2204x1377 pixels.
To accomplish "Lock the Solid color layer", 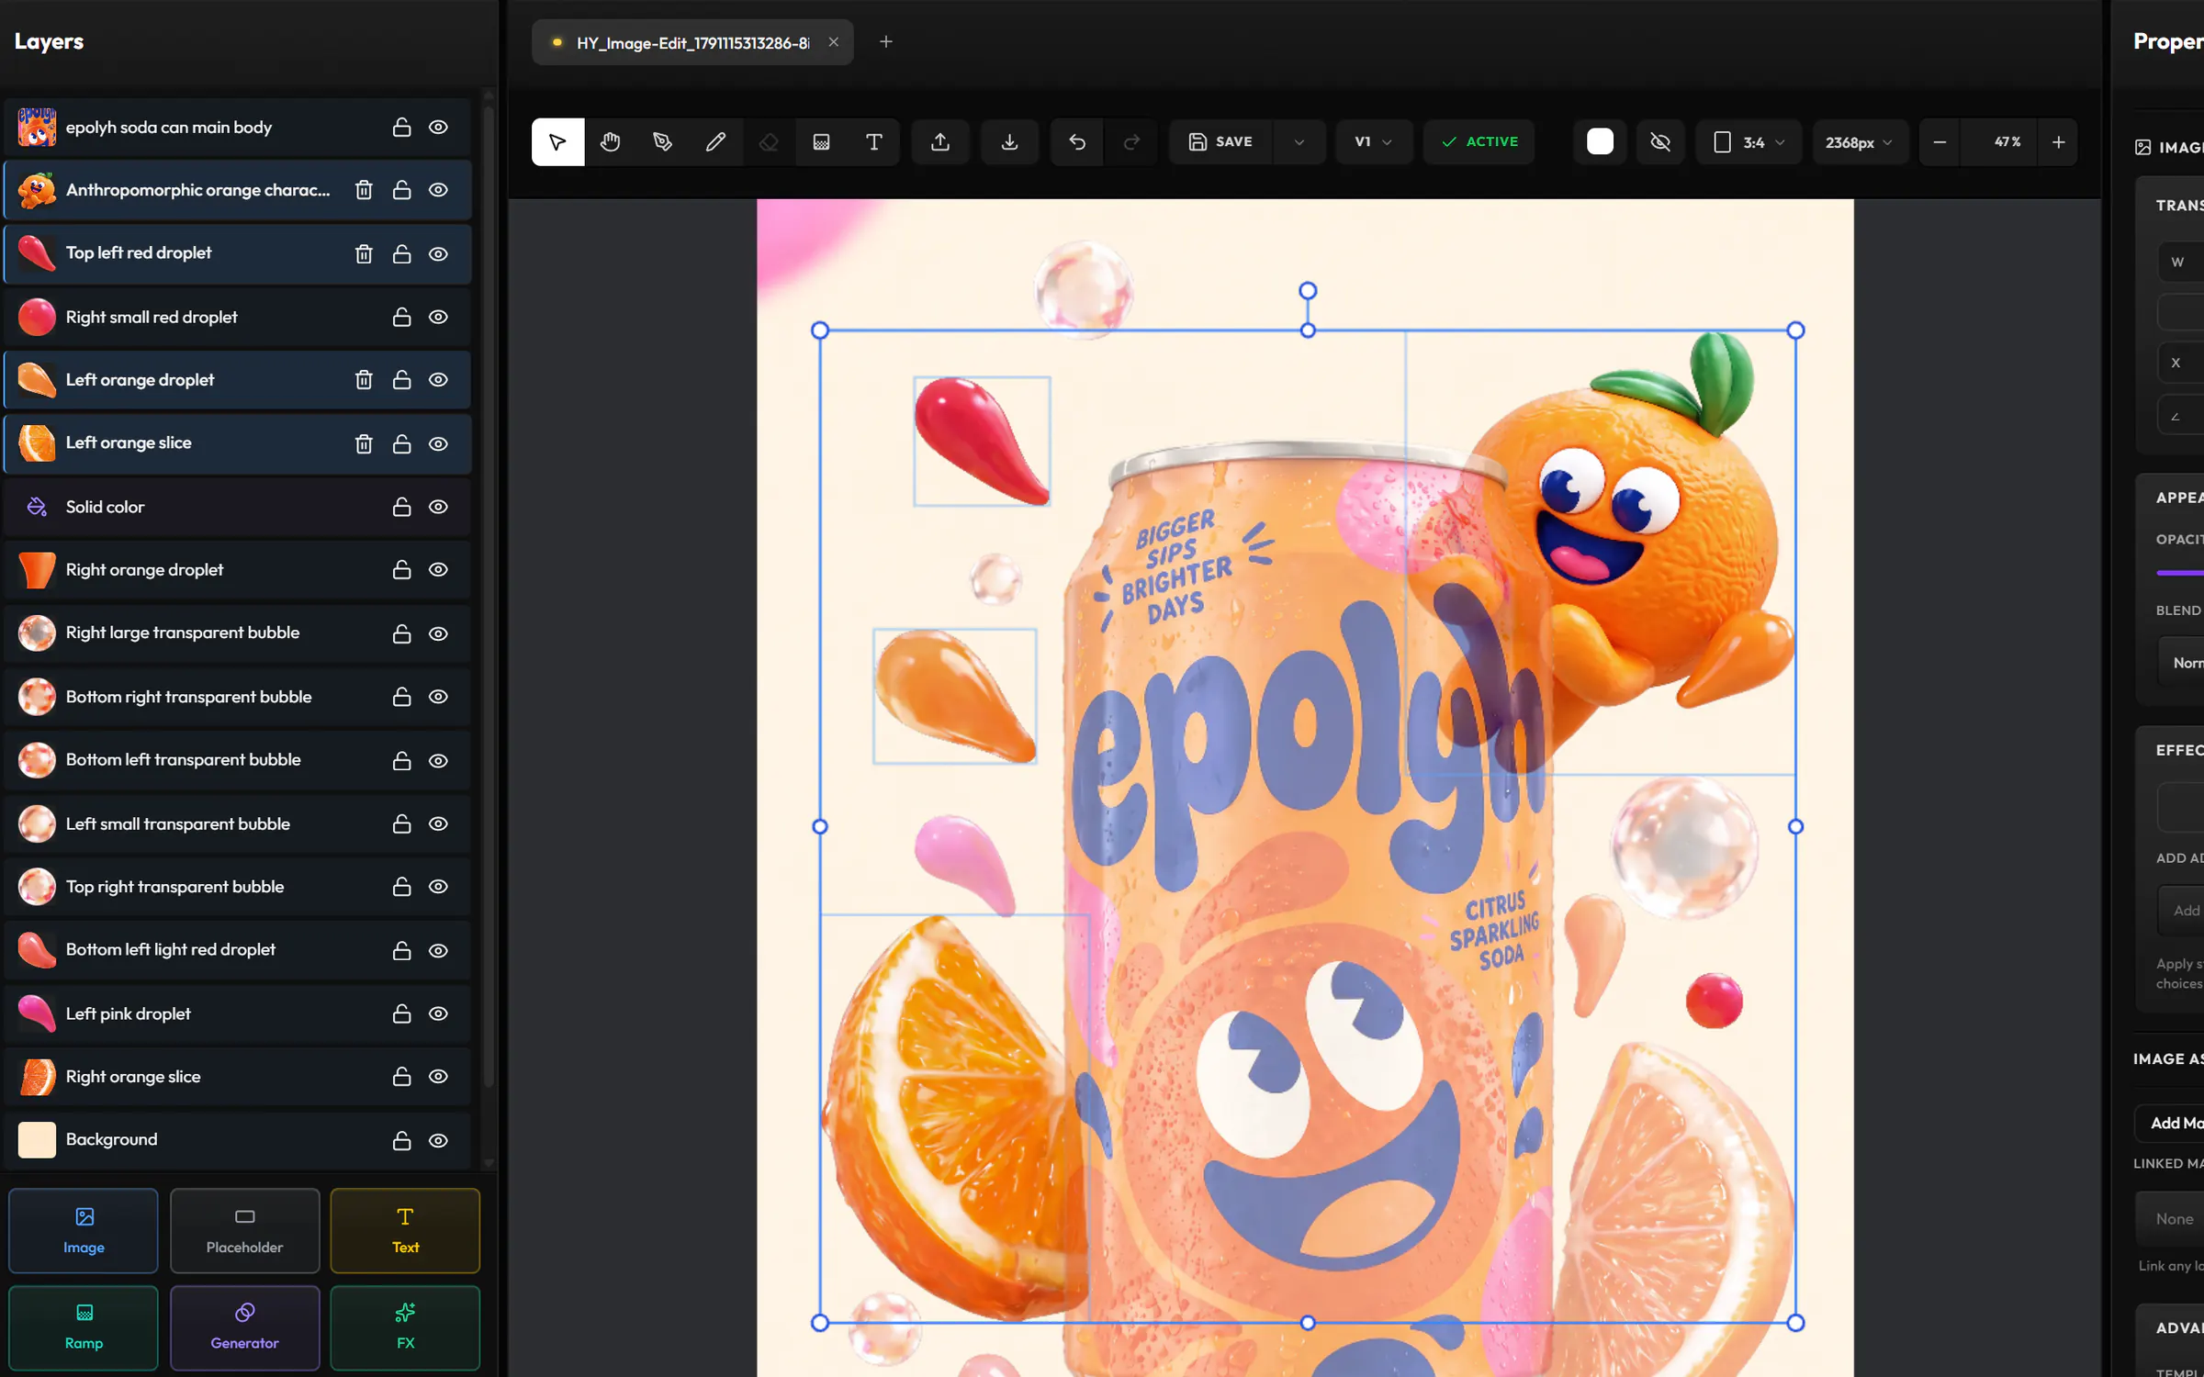I will coord(401,507).
